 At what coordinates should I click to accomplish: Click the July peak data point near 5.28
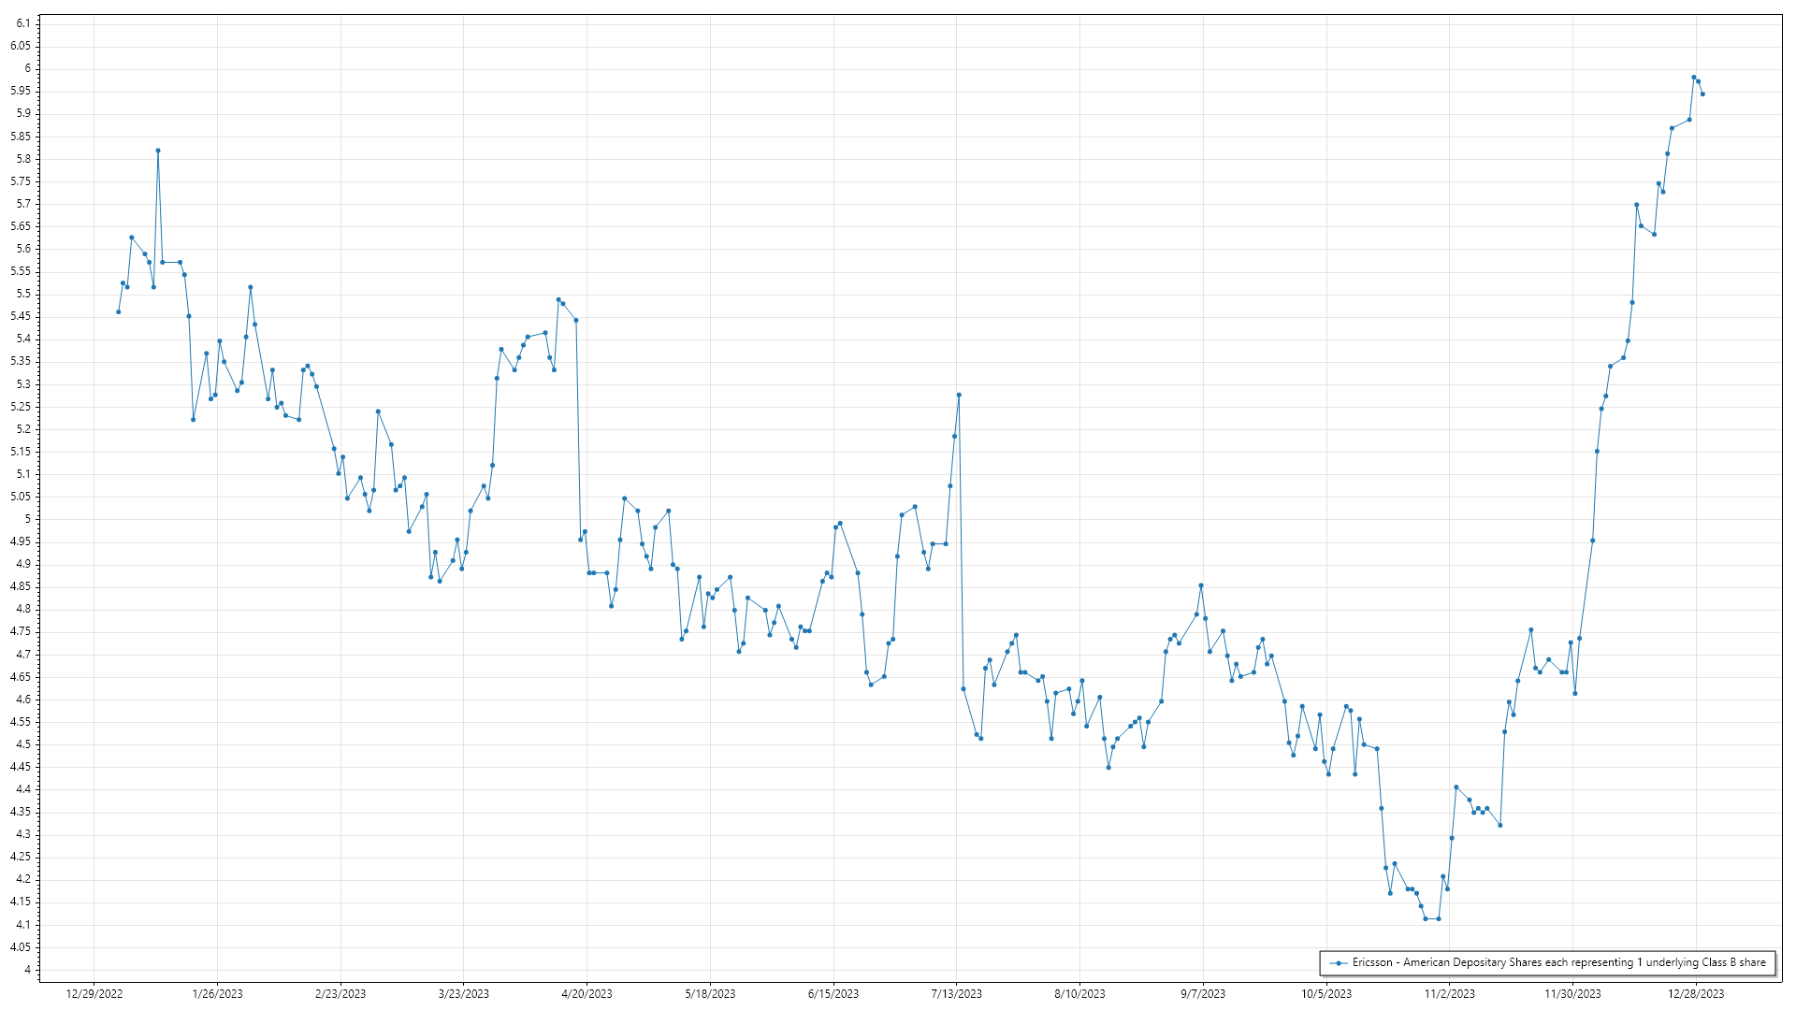959,395
